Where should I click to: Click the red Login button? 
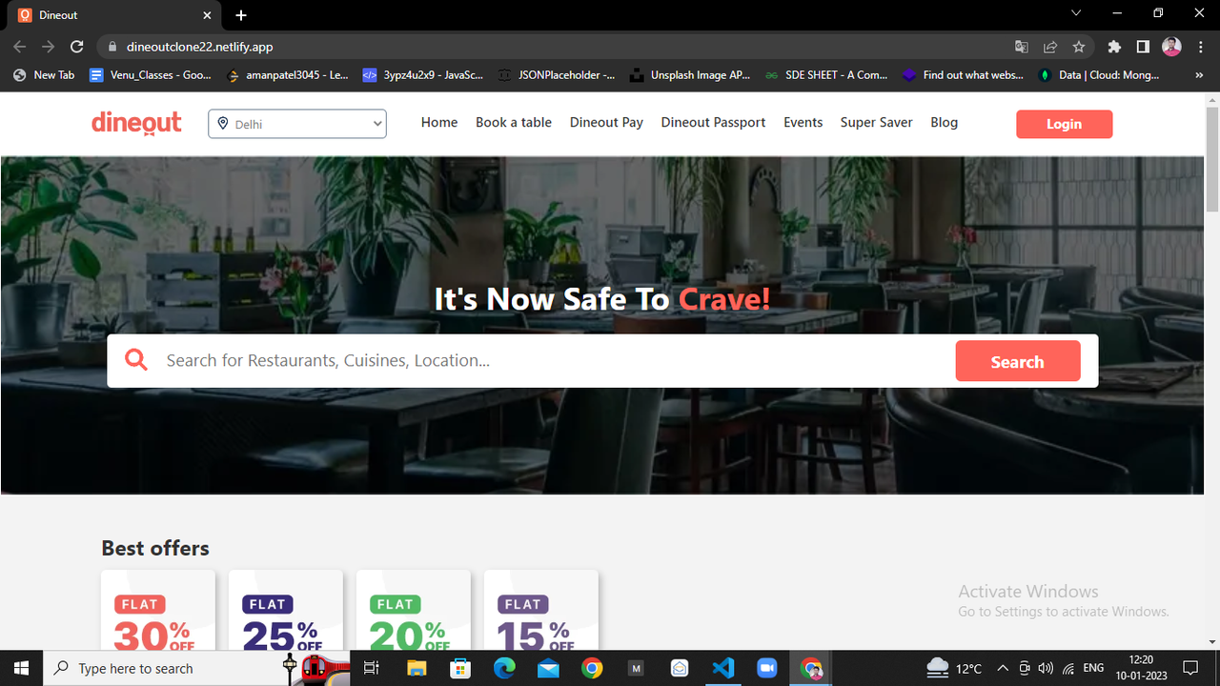point(1064,124)
